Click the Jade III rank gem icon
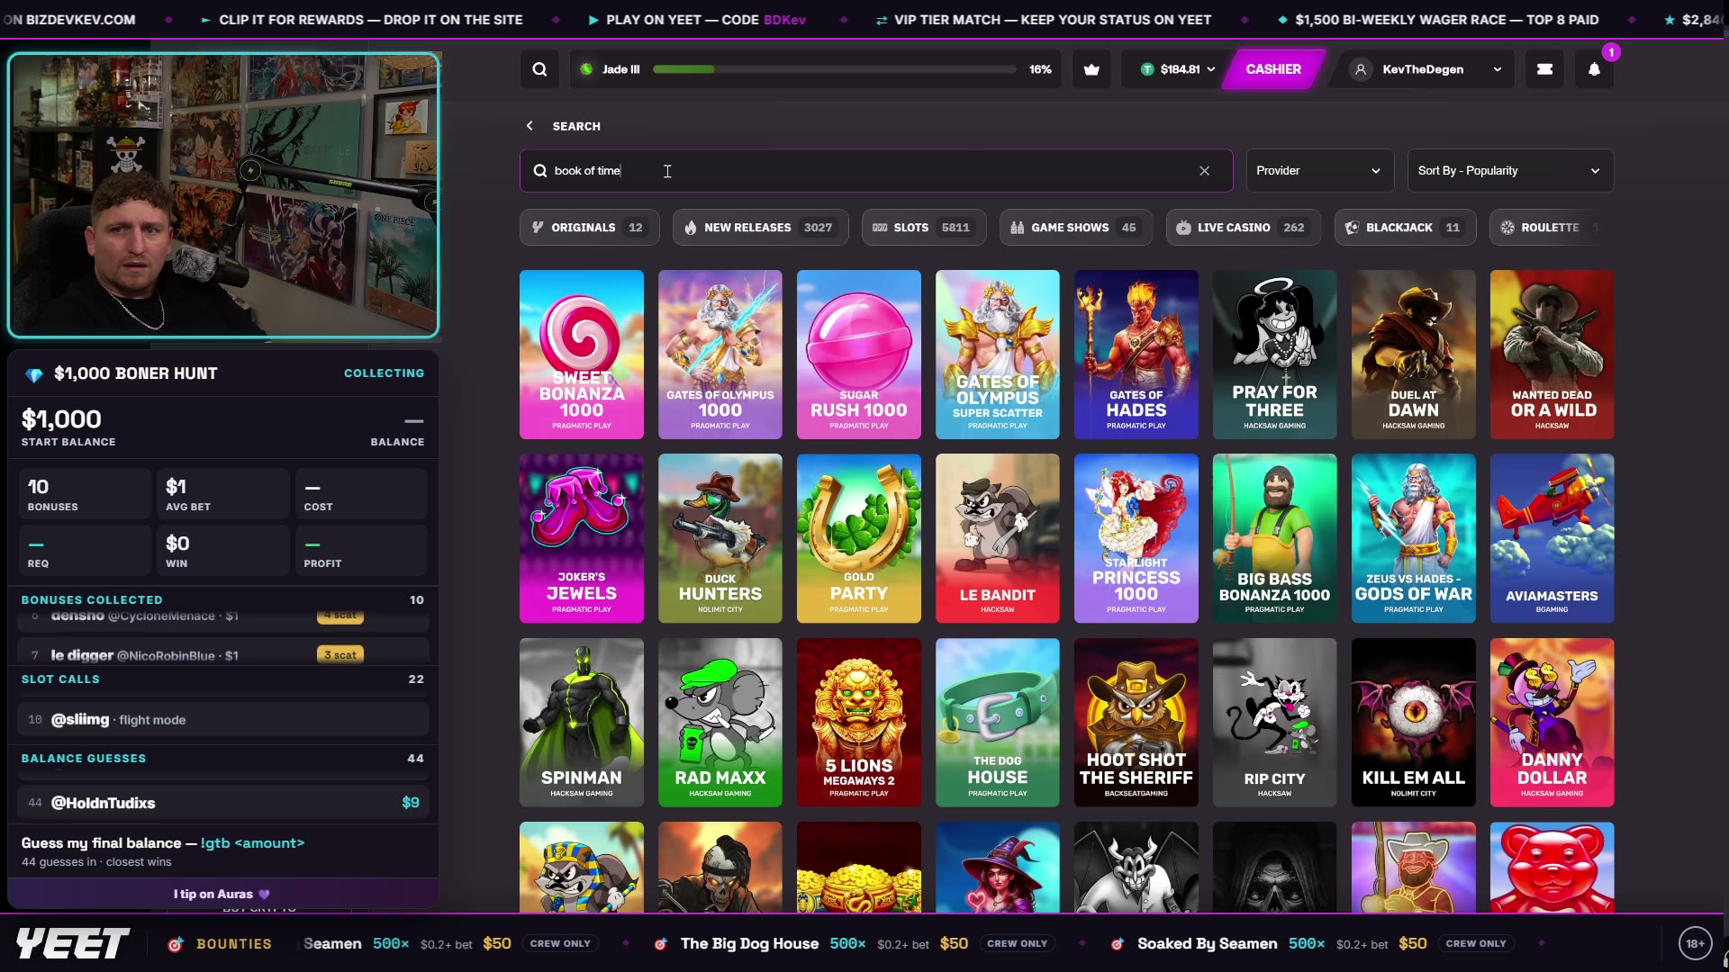This screenshot has height=972, width=1729. tap(586, 69)
